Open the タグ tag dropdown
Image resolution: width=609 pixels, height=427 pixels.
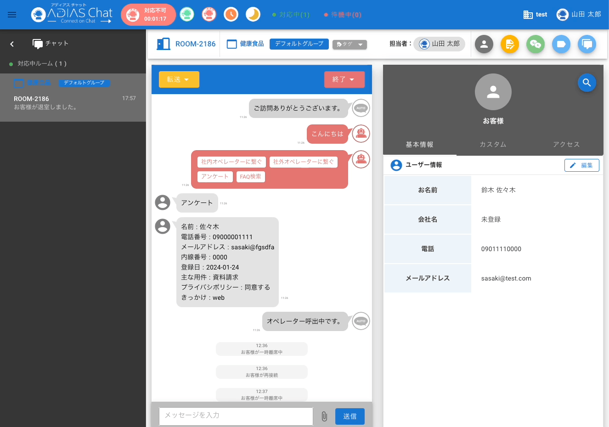pyautogui.click(x=350, y=45)
